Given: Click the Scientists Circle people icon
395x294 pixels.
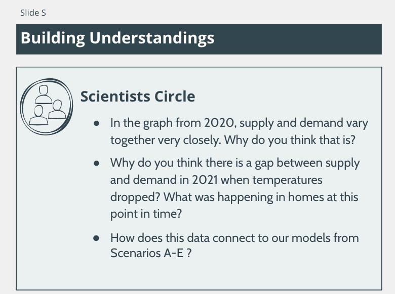Looking at the screenshot, I should pyautogui.click(x=47, y=107).
